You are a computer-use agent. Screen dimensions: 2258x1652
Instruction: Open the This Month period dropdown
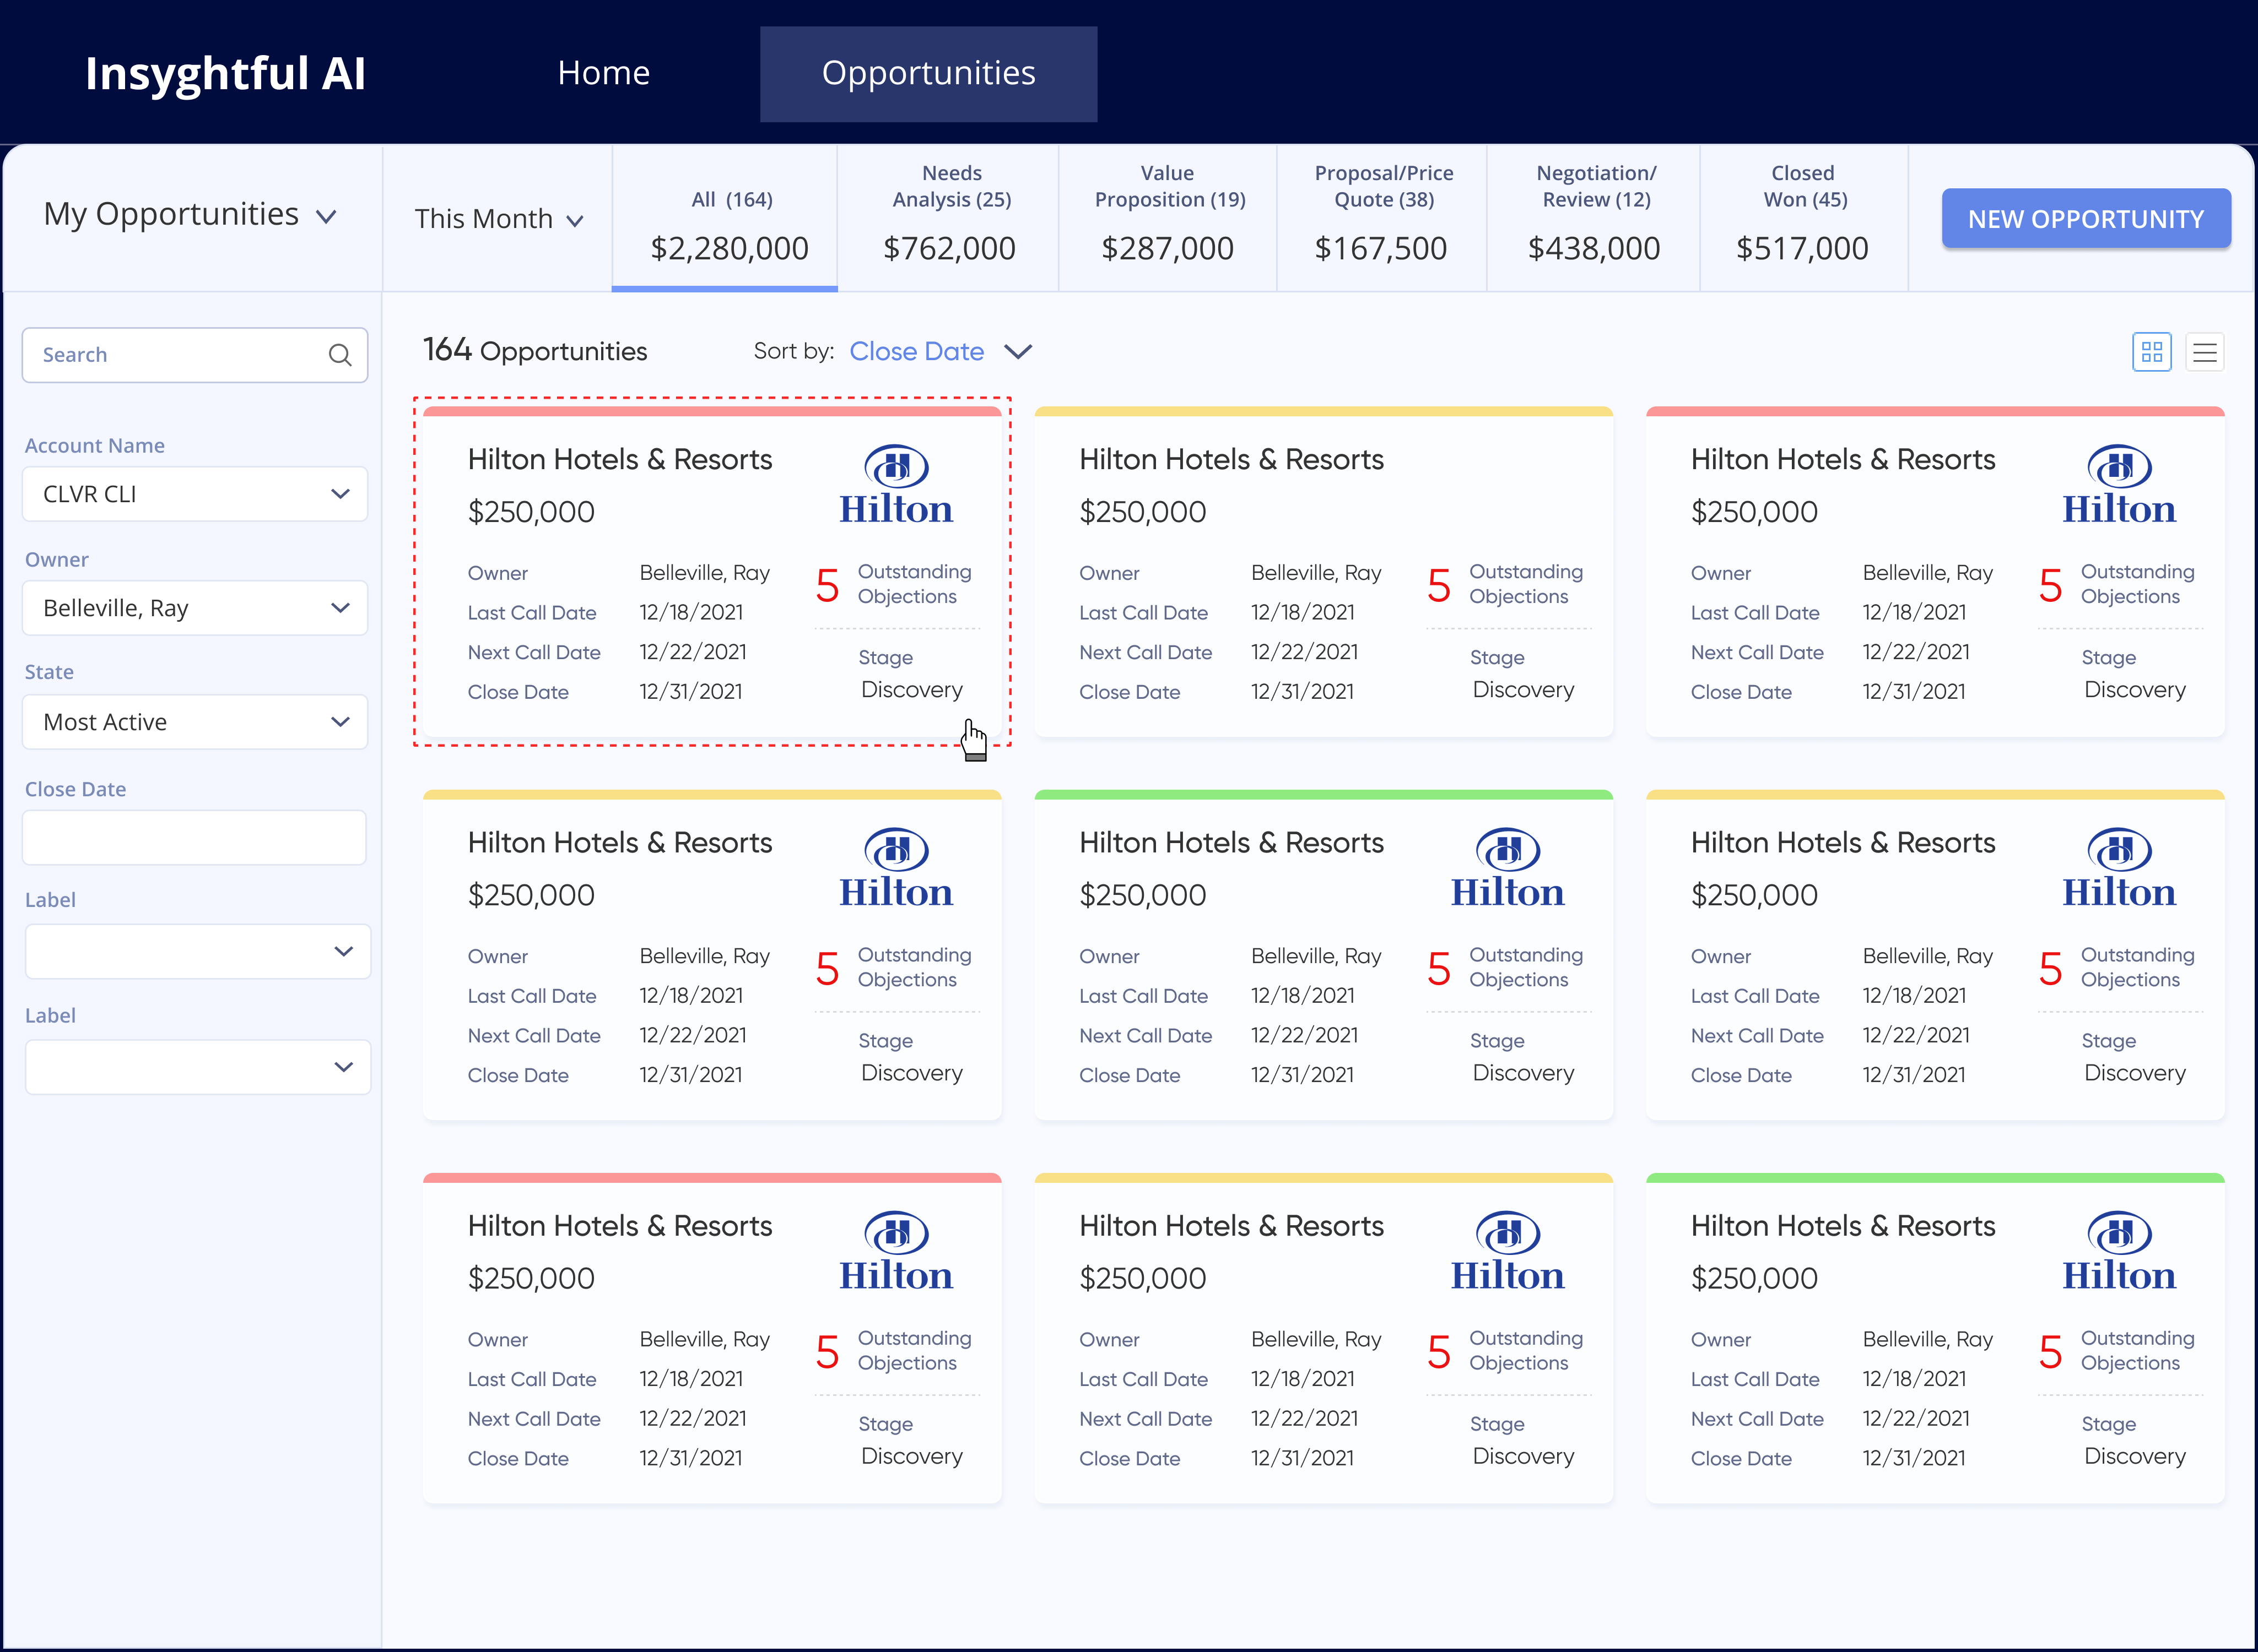coord(498,219)
